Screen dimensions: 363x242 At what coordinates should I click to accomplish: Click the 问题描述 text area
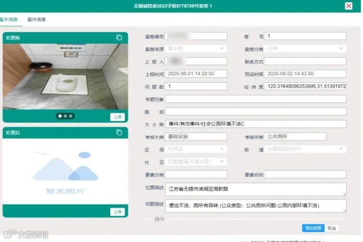click(x=256, y=206)
